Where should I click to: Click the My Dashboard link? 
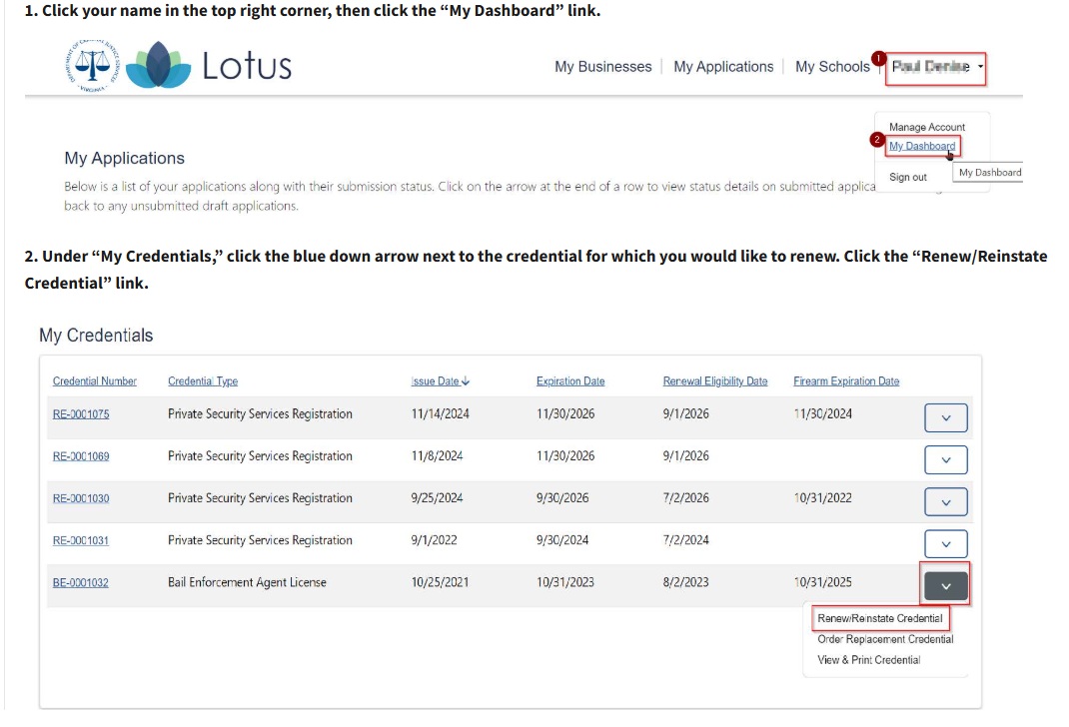coord(921,146)
